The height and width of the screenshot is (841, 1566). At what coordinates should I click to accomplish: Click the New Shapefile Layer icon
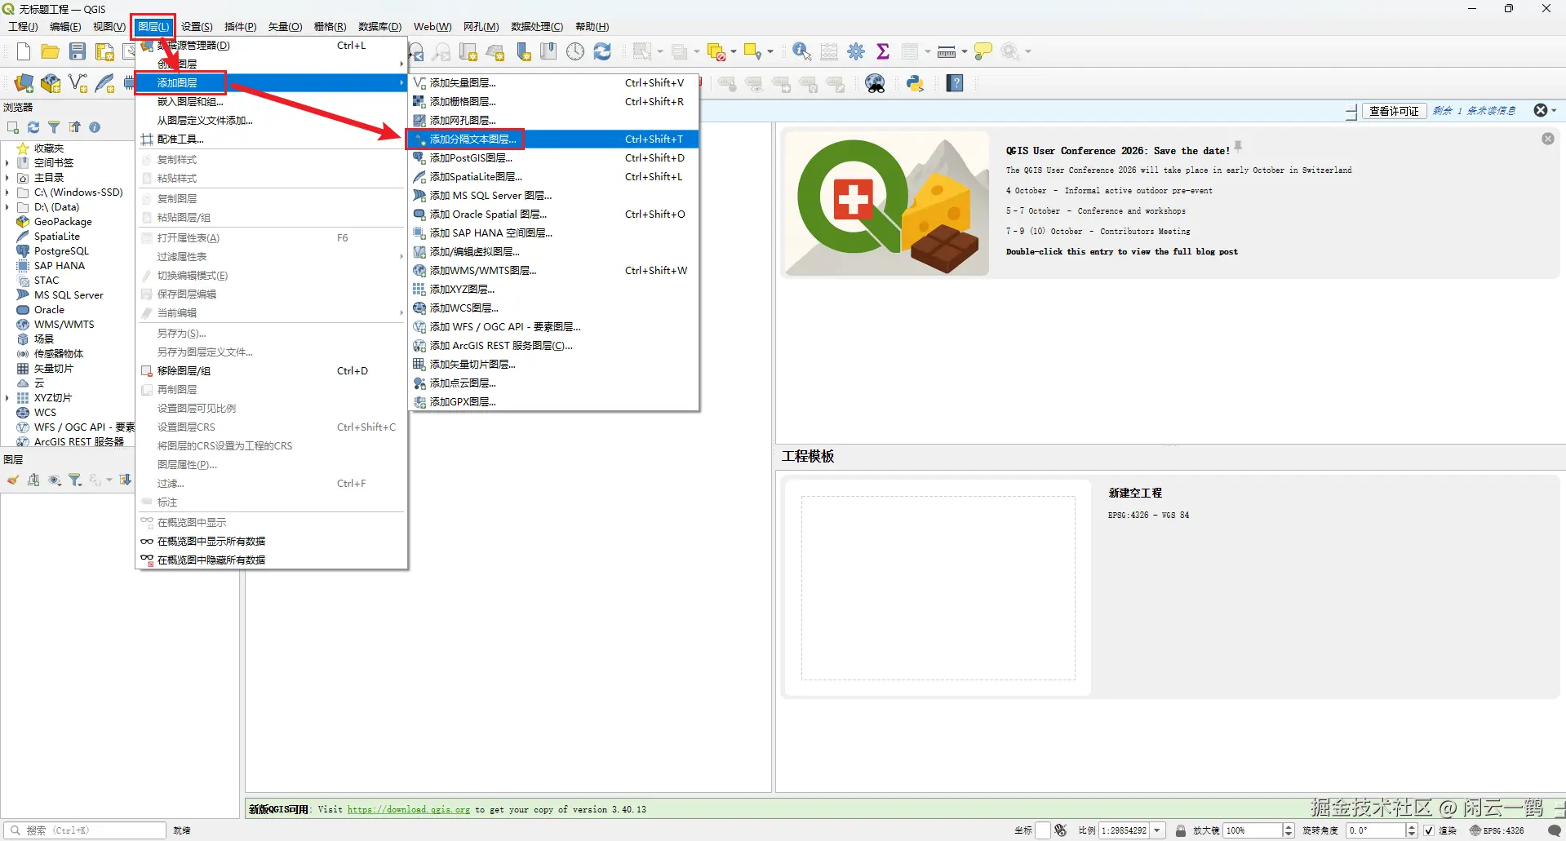(x=78, y=83)
